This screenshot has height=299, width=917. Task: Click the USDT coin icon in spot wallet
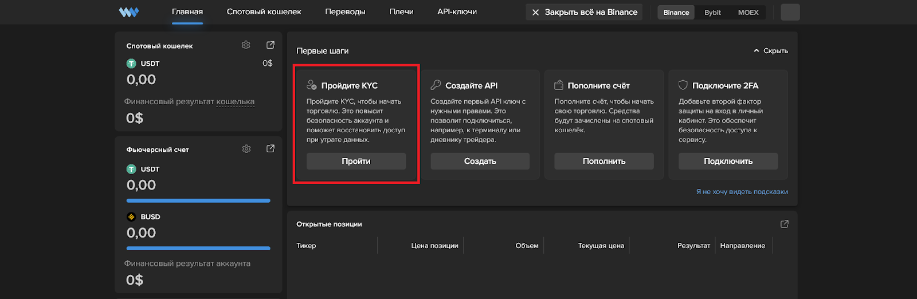click(x=131, y=64)
